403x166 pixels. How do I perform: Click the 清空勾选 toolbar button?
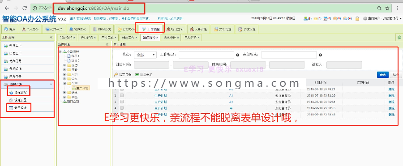pyautogui.click(x=123, y=75)
